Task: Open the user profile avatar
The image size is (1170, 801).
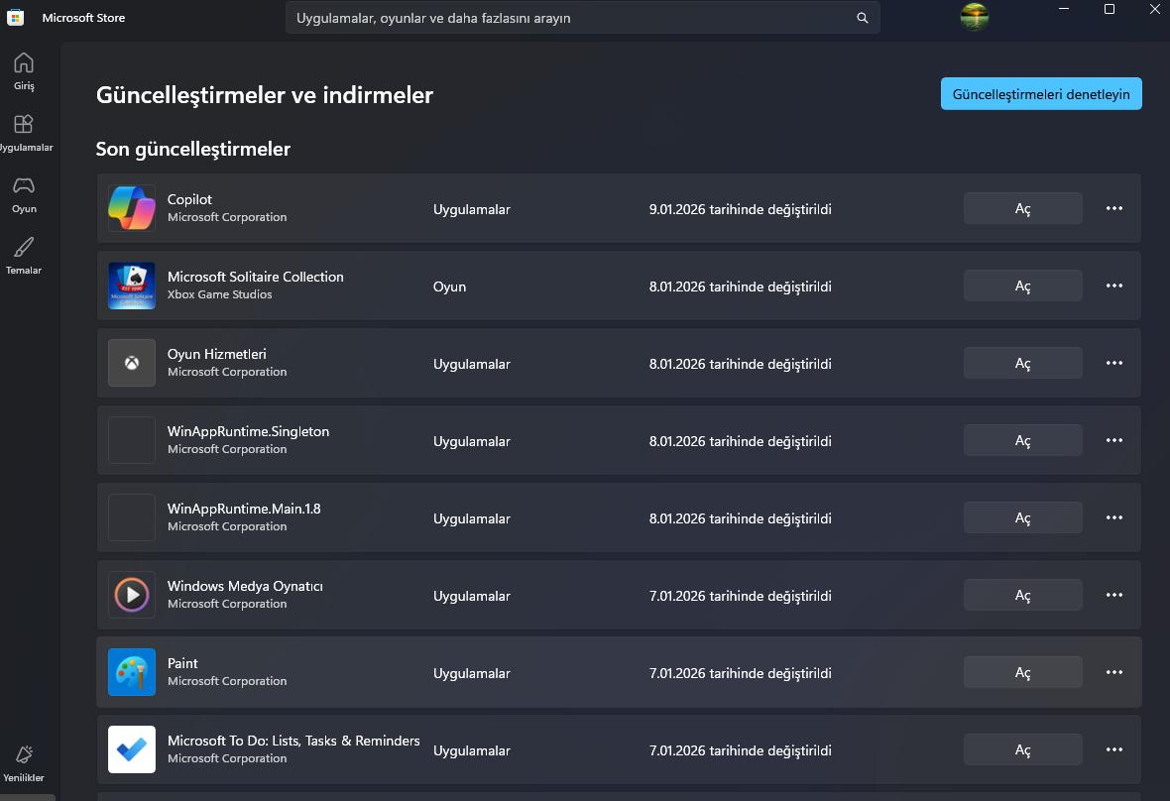Action: click(975, 17)
